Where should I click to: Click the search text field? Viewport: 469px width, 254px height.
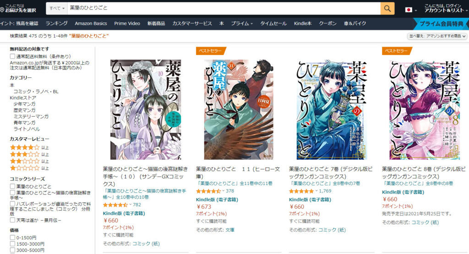point(224,8)
